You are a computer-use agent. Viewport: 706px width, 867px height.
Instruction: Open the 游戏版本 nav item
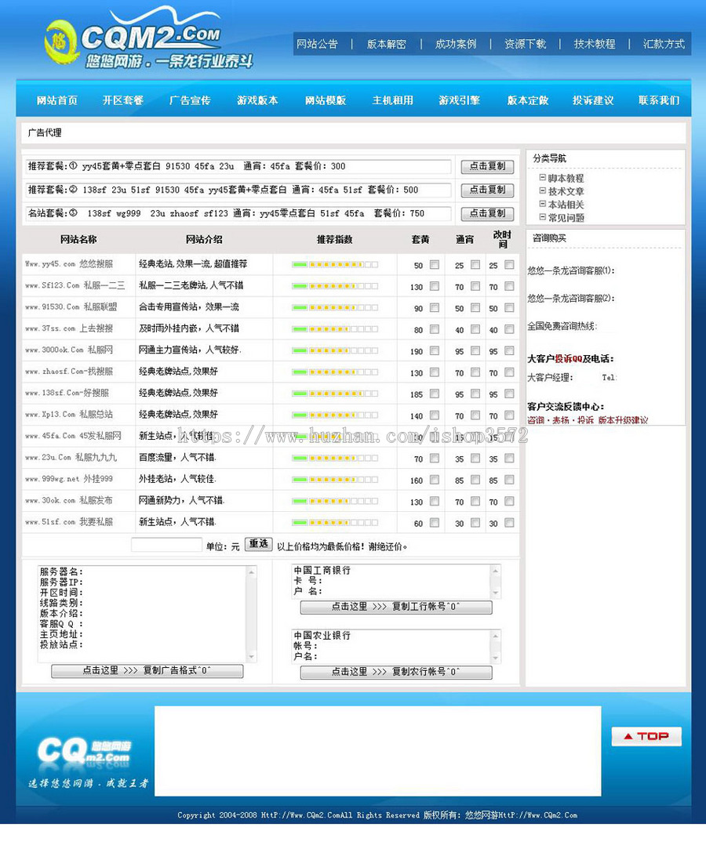point(257,100)
